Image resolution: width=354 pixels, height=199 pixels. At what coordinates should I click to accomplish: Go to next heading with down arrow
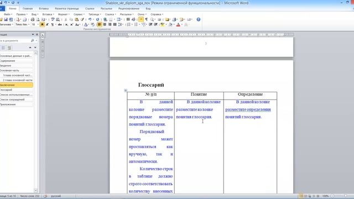click(x=35, y=48)
